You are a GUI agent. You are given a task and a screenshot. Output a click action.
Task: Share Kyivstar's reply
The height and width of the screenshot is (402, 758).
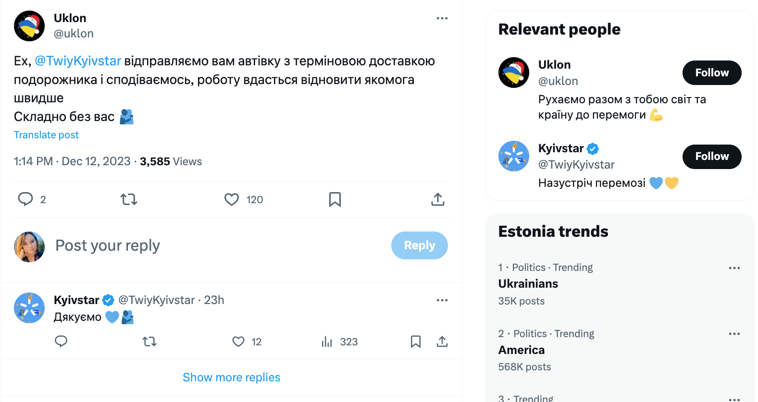[x=442, y=341]
